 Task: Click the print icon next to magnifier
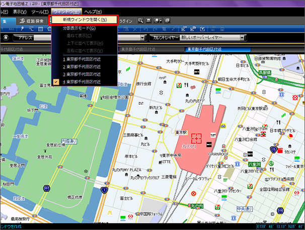click(148, 21)
